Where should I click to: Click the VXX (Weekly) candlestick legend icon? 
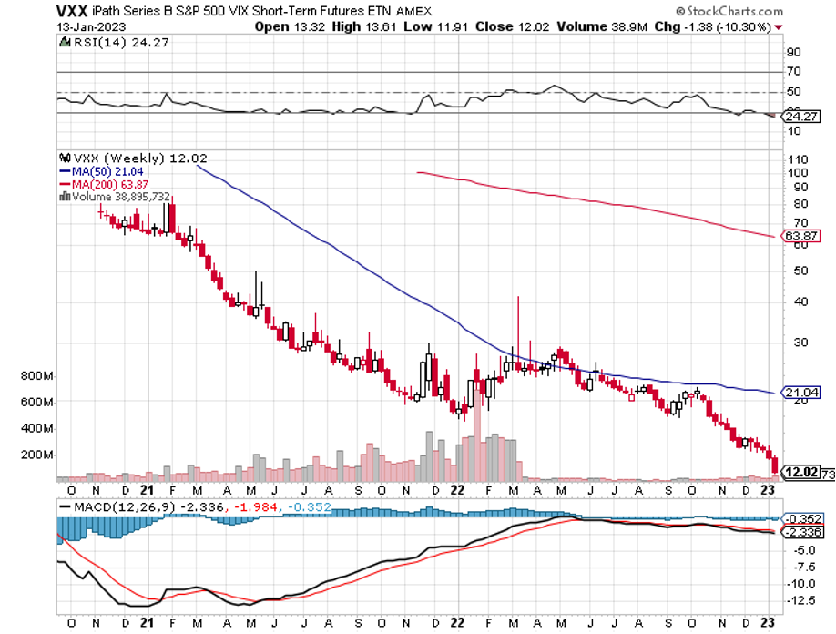(x=62, y=157)
